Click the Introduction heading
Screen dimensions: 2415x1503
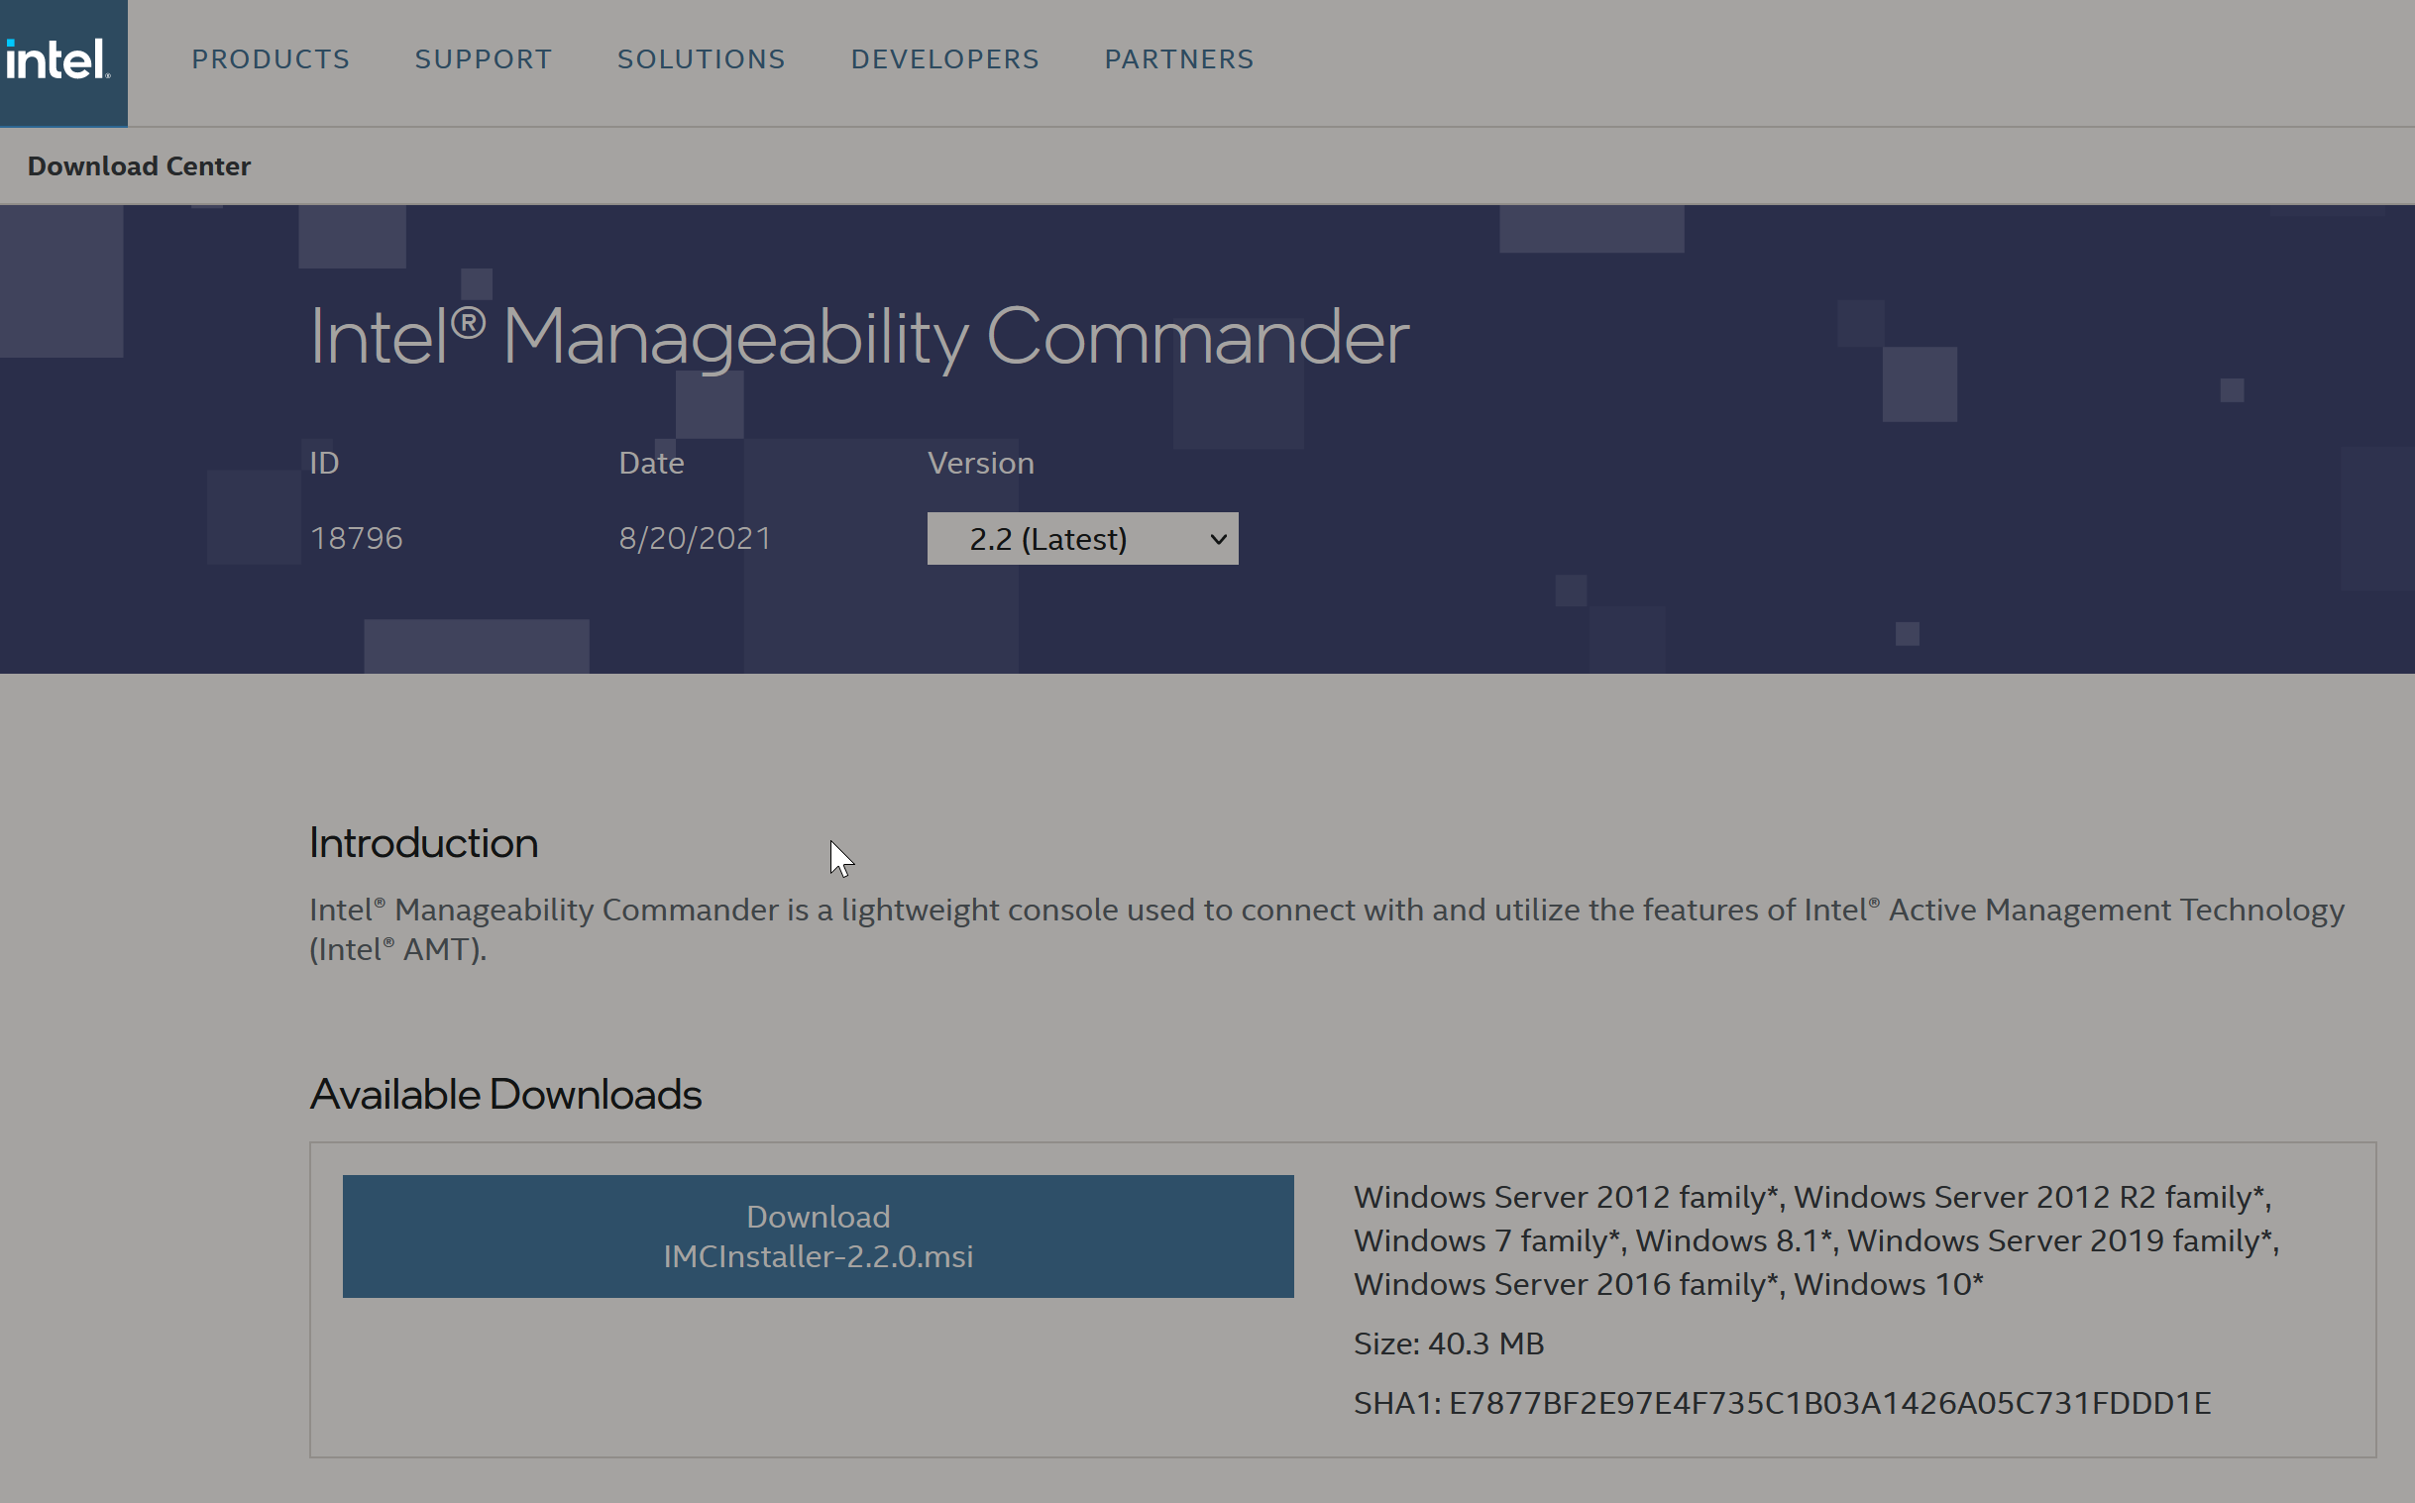click(x=423, y=843)
